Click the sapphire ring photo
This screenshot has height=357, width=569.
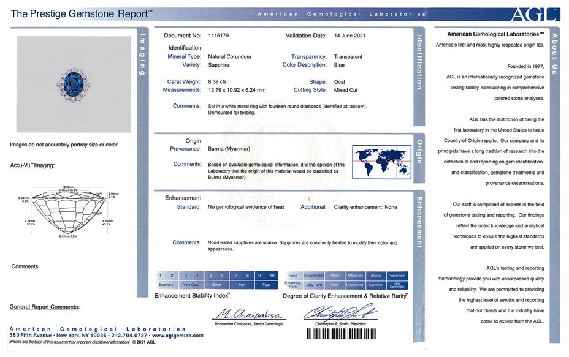(x=74, y=84)
